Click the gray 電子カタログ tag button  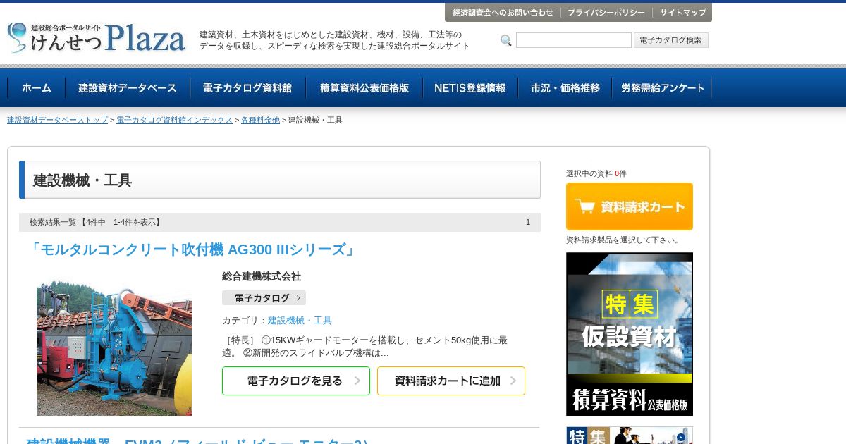point(264,298)
